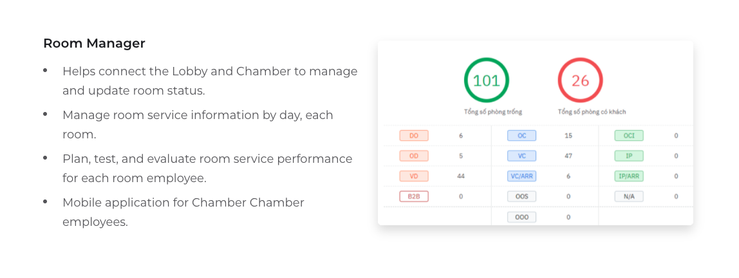Select the B2B status badge
The height and width of the screenshot is (278, 739).
tap(414, 196)
